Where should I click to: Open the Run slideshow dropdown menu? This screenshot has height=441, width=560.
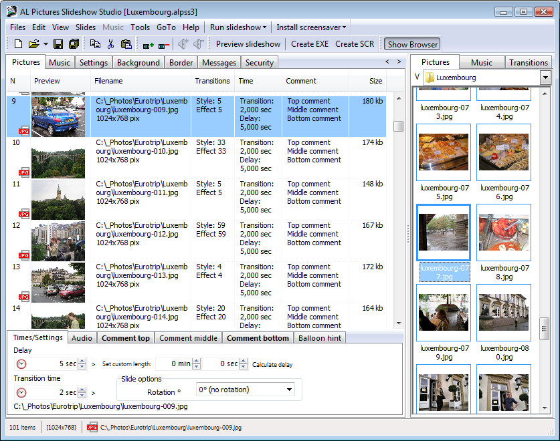coord(238,27)
